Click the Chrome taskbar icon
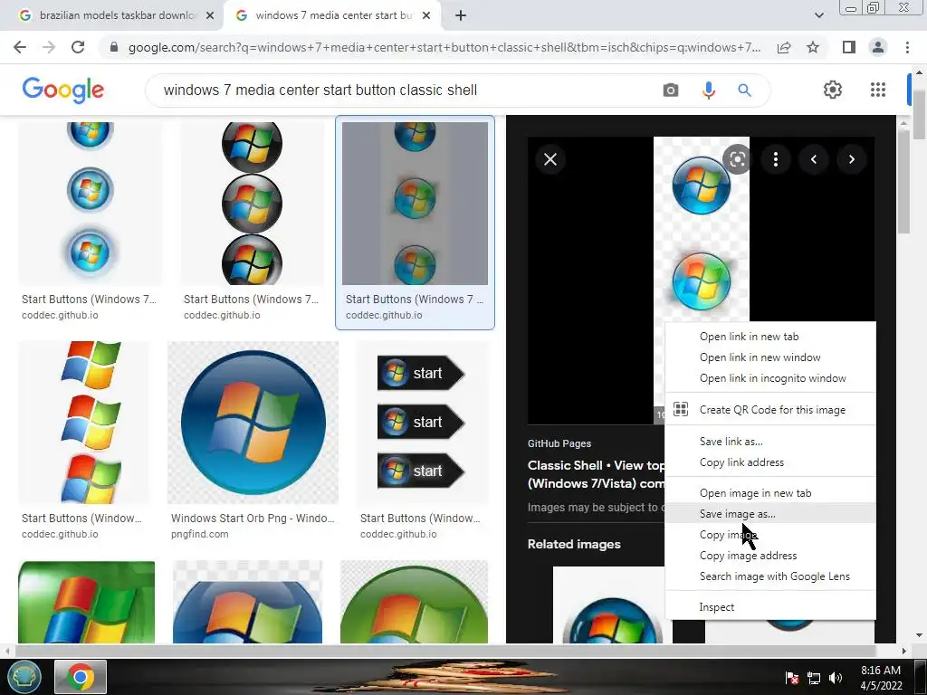The width and height of the screenshot is (927, 695). pyautogui.click(x=81, y=677)
